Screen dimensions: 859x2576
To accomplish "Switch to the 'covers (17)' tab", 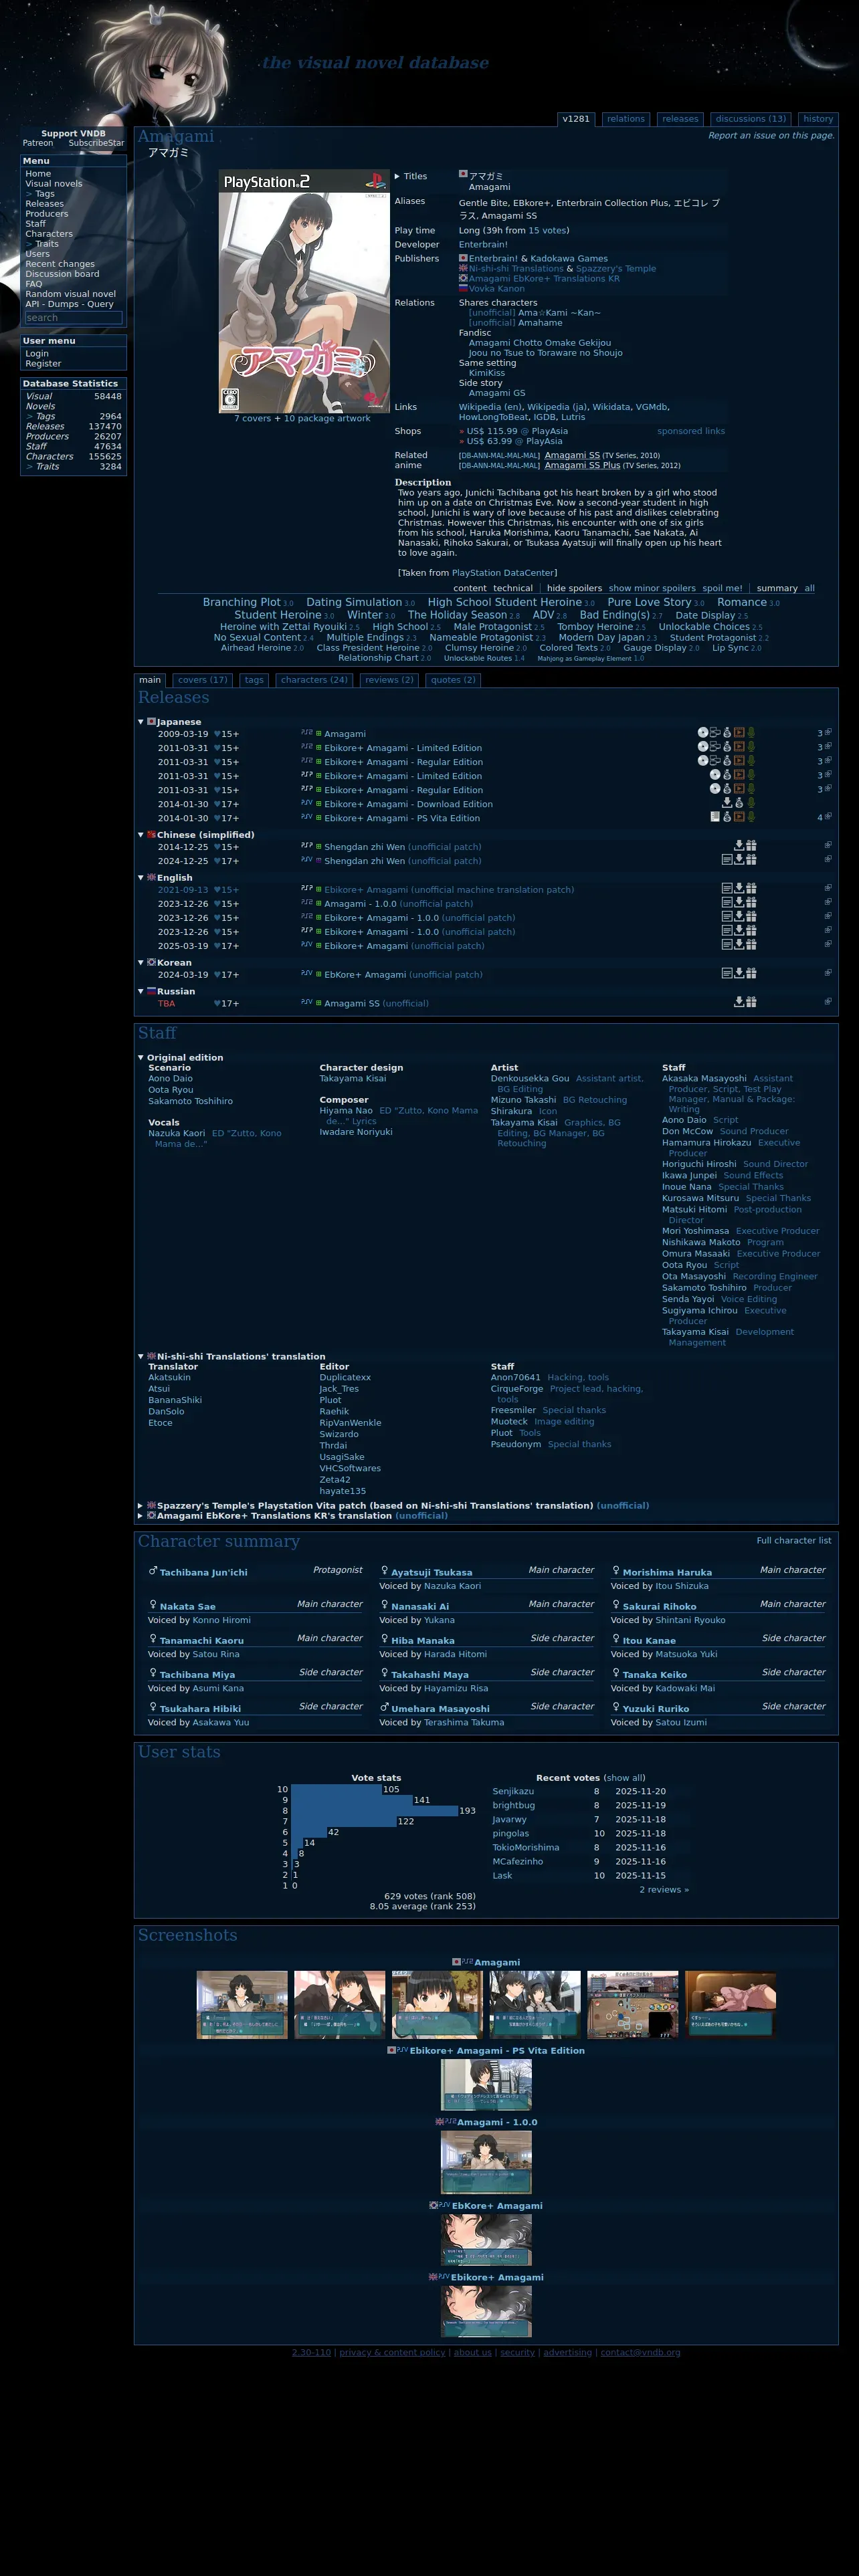I will coord(203,680).
